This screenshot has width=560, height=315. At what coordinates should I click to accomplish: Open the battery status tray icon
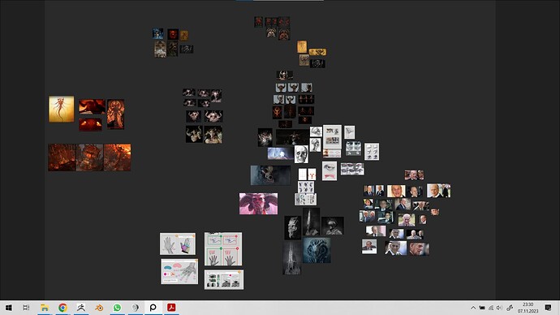pyautogui.click(x=482, y=308)
